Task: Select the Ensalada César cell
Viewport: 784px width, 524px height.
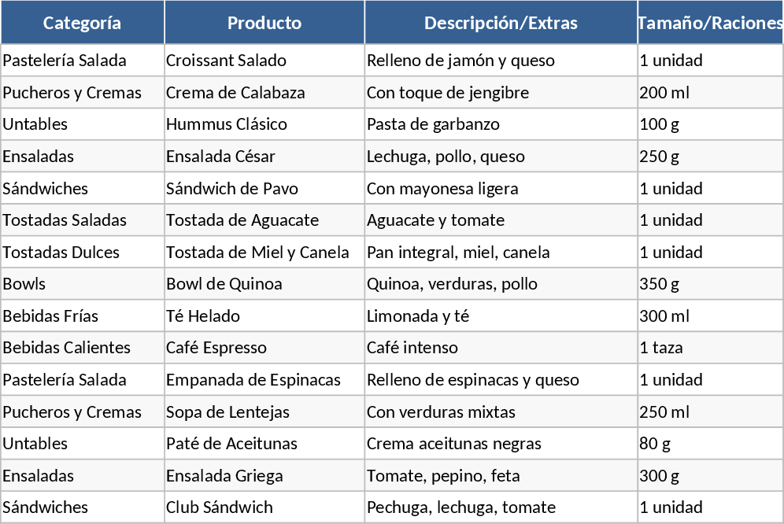Action: (221, 157)
